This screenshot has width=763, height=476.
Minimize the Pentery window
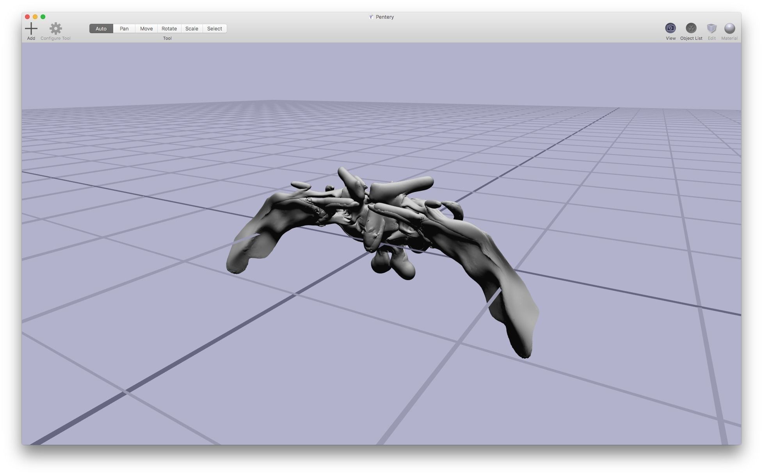pyautogui.click(x=35, y=17)
